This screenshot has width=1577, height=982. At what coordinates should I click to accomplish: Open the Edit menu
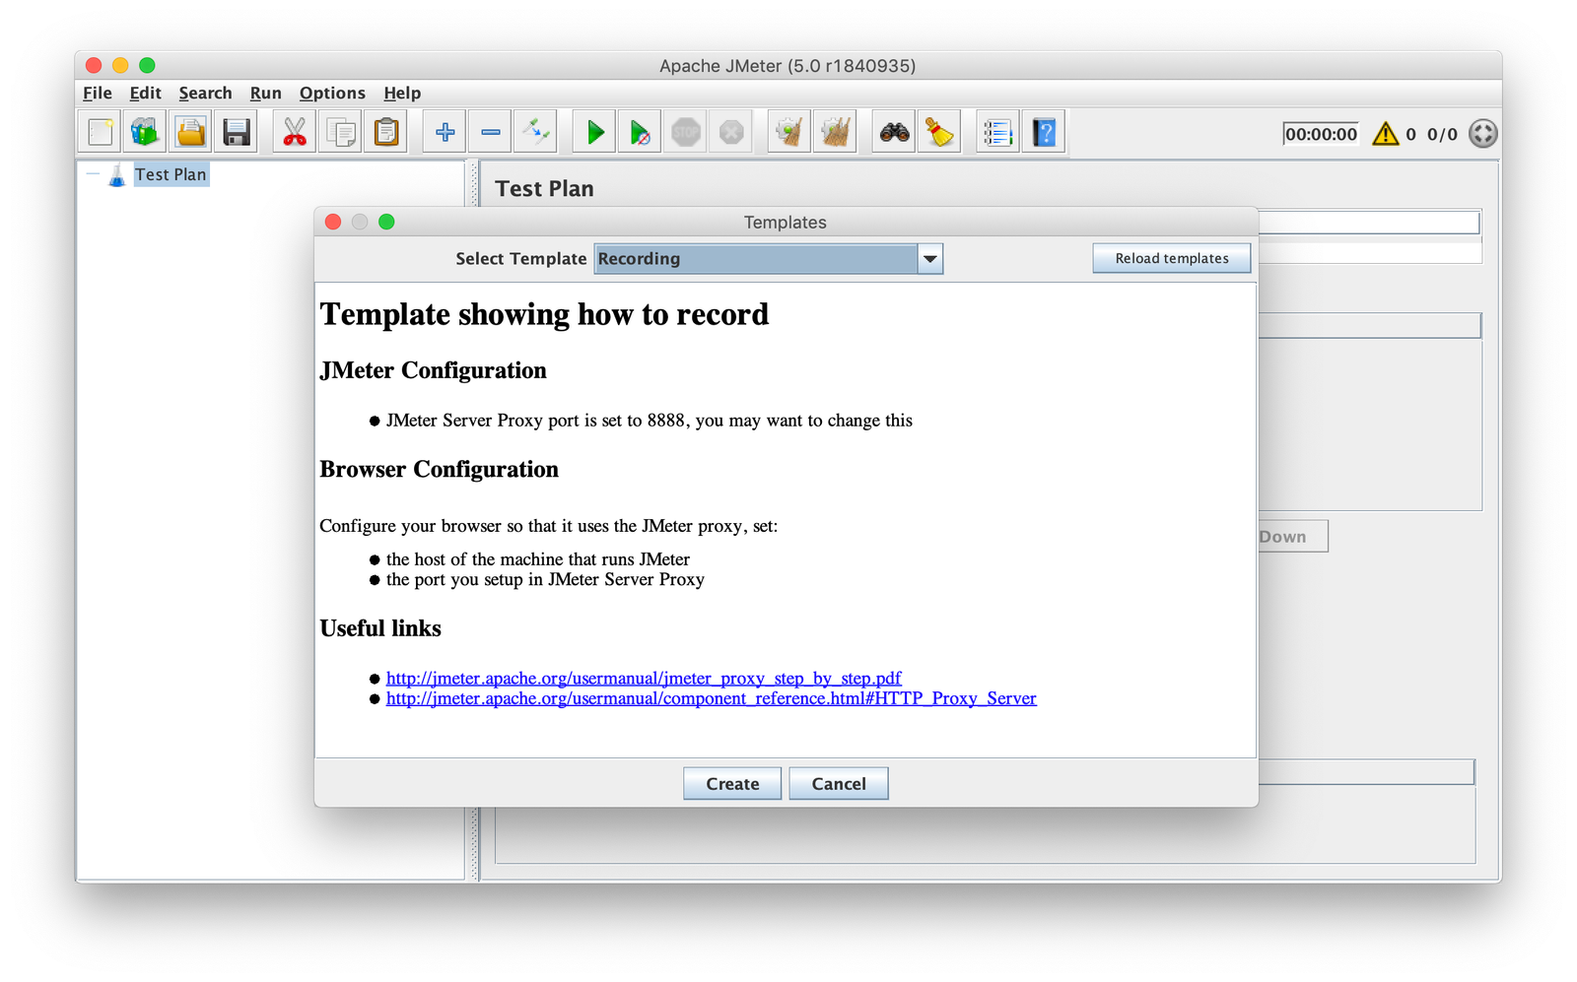point(145,93)
